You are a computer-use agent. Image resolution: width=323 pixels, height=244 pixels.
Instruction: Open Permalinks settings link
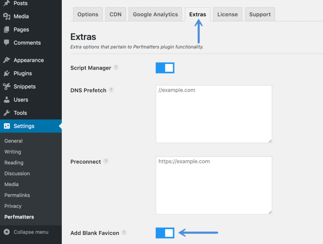coord(17,195)
